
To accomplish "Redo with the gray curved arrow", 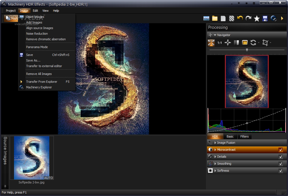I will tap(248, 18).
